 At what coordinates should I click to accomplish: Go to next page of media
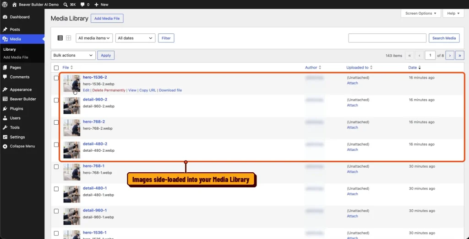(450, 55)
